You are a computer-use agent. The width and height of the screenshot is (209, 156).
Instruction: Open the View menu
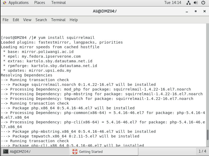click(27, 20)
